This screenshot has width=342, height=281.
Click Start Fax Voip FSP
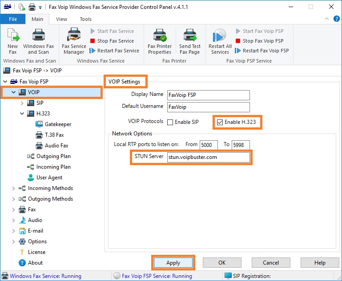[x=260, y=31]
